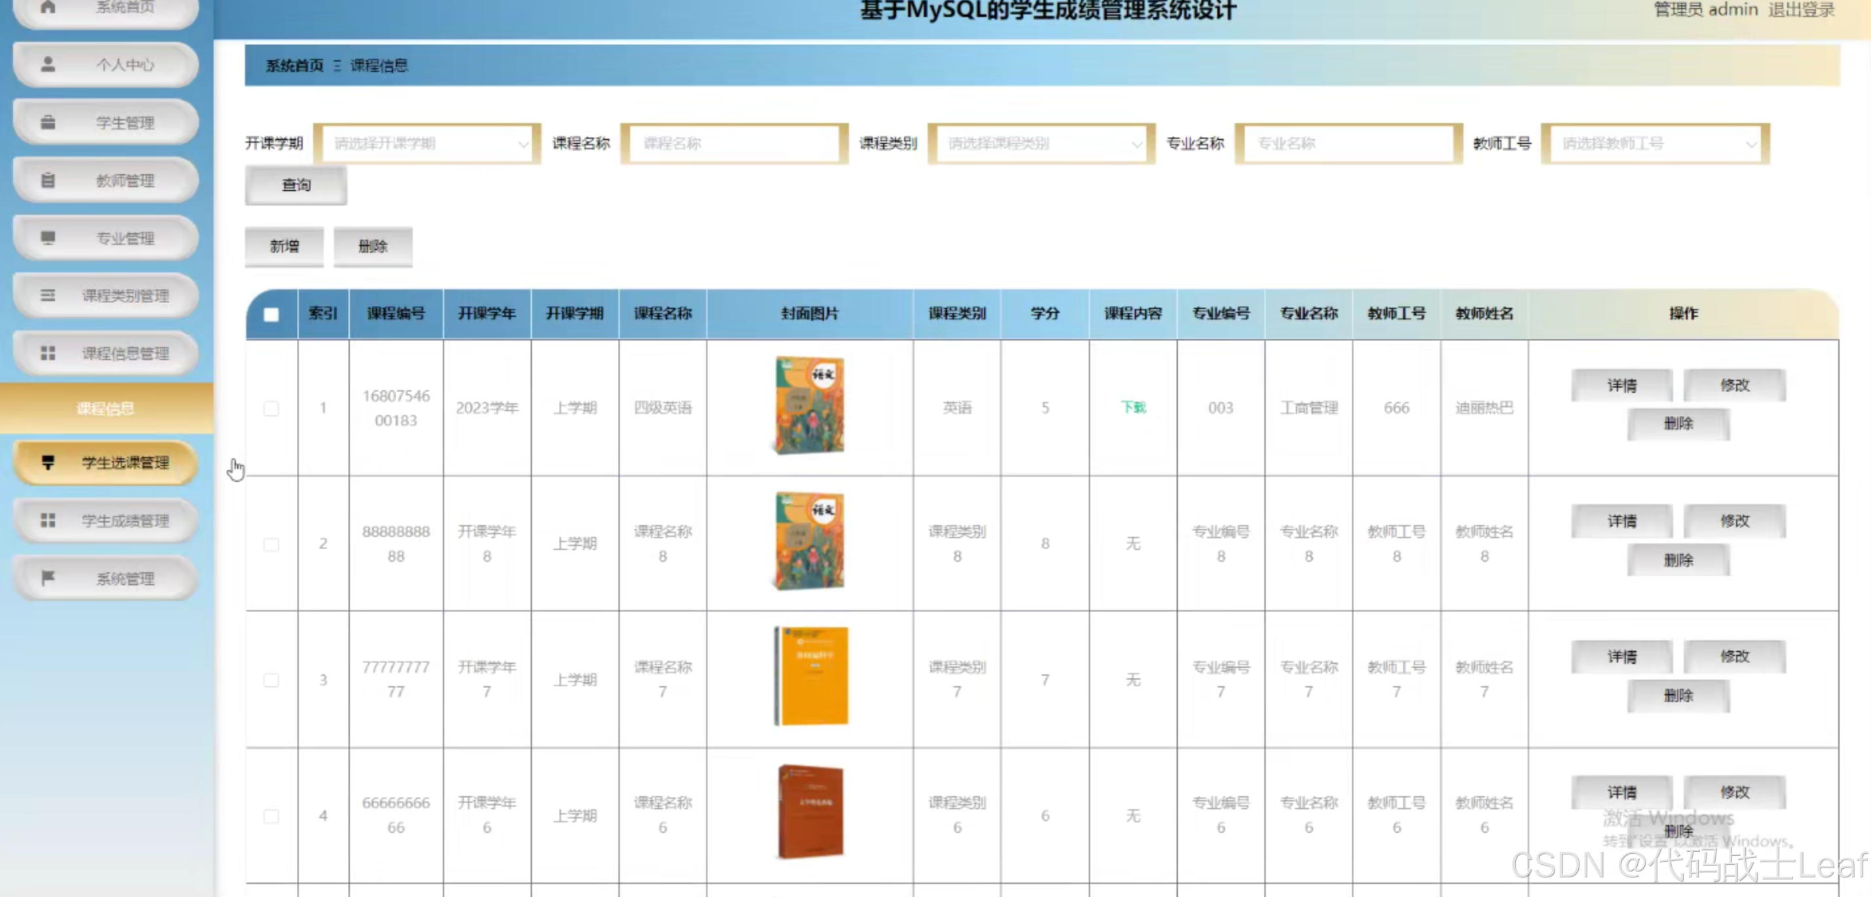Check the checkbox for row index 4

pos(271,816)
